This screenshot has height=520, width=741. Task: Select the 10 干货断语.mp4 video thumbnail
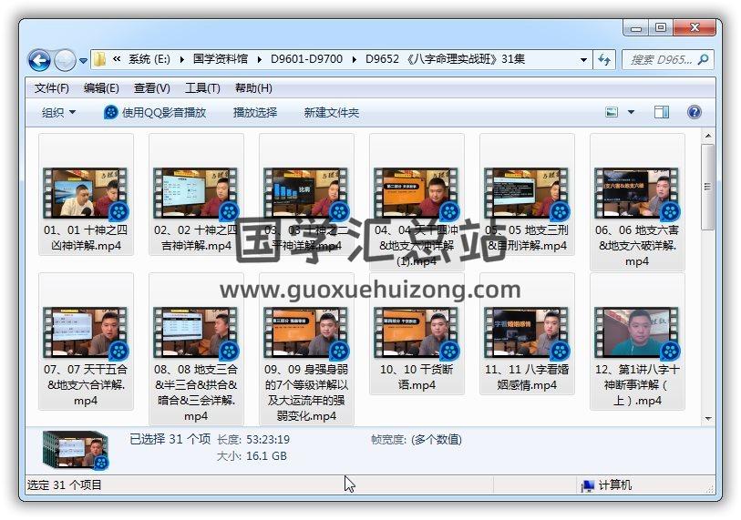coord(417,331)
